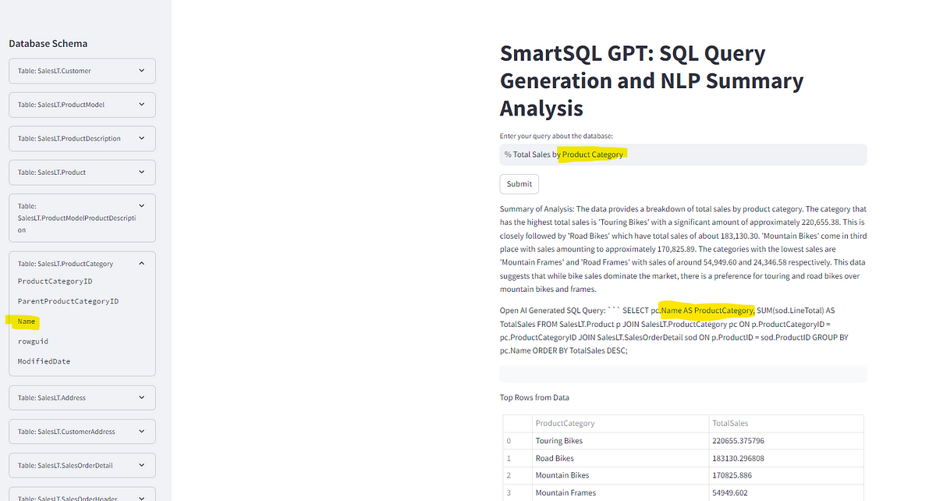Expand the SalesLT.SalesOrderDetail table
This screenshot has width=936, height=501.
(82, 465)
